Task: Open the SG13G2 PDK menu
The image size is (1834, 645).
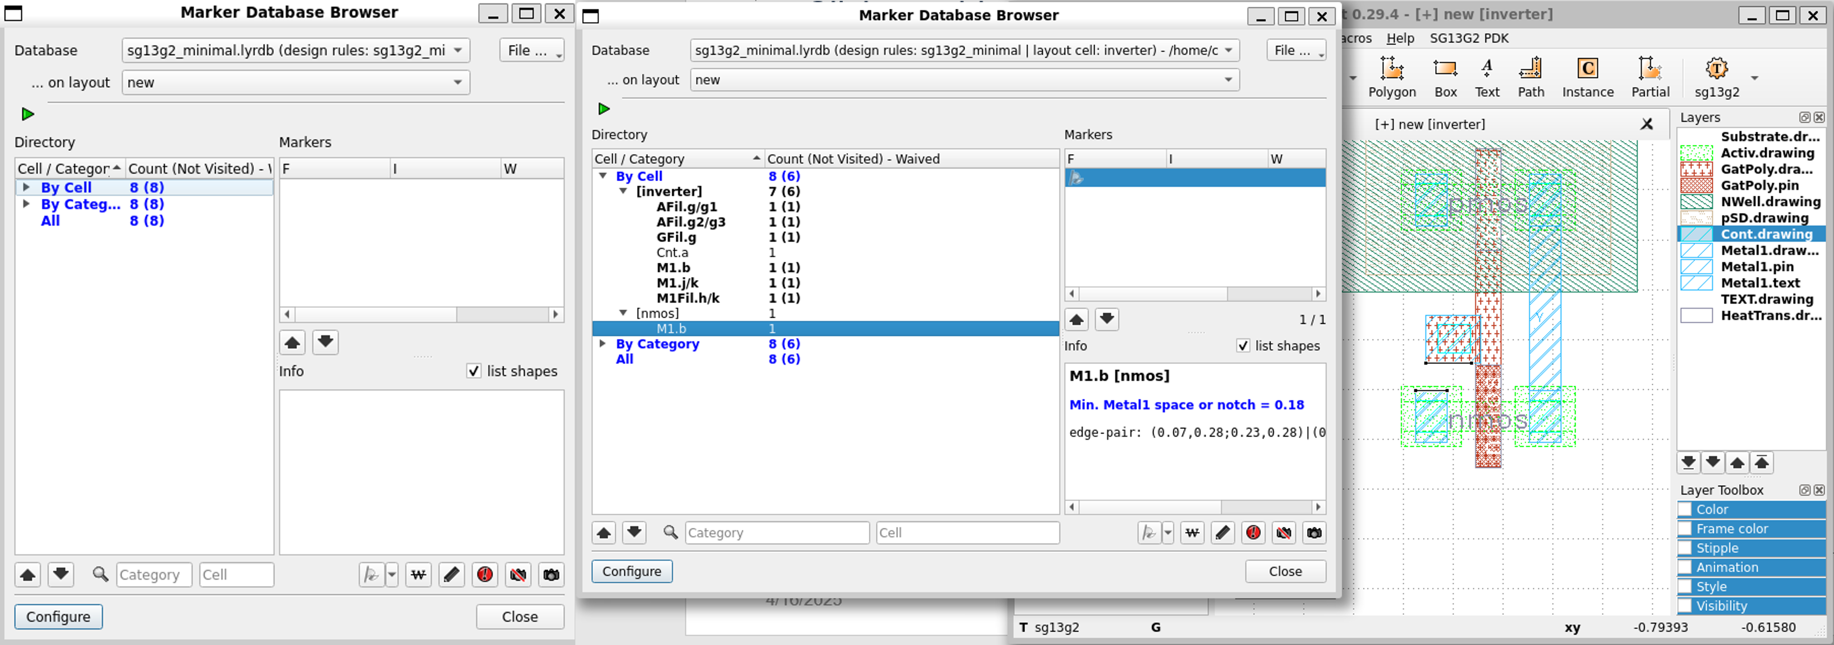Action: click(1469, 39)
